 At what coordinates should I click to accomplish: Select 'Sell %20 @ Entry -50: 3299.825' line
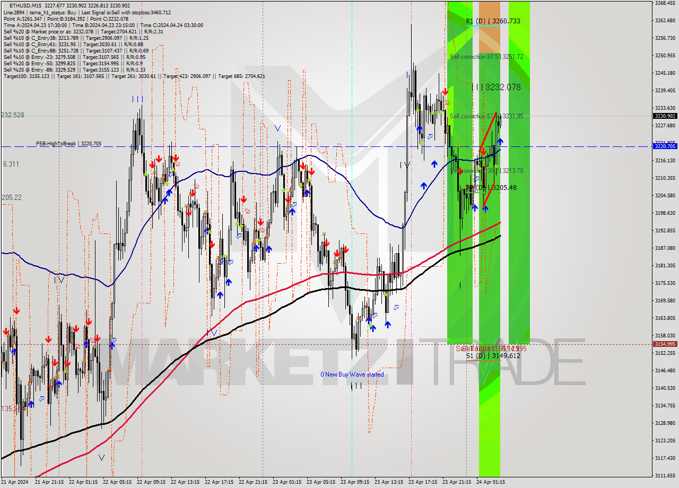[73, 63]
